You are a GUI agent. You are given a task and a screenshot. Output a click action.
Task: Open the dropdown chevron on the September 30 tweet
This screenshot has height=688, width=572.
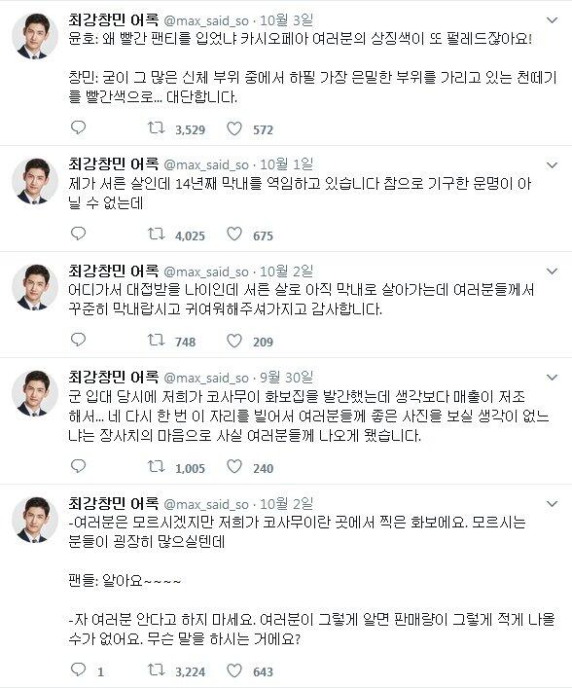pyautogui.click(x=552, y=378)
